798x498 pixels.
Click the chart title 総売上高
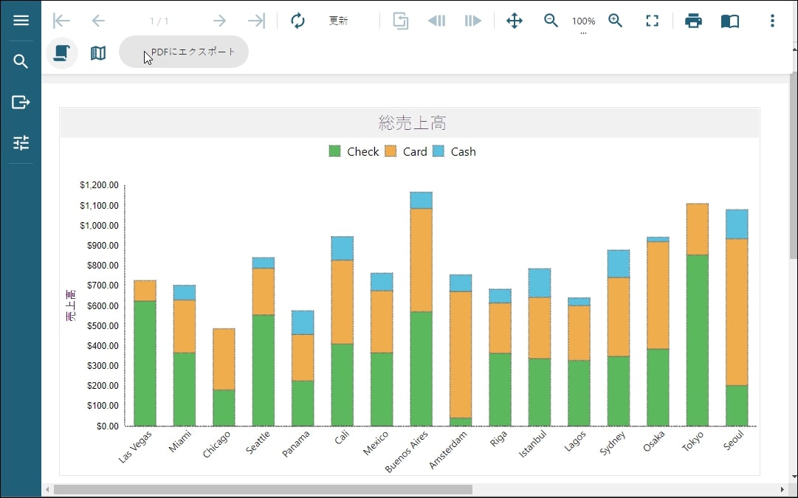tap(412, 122)
